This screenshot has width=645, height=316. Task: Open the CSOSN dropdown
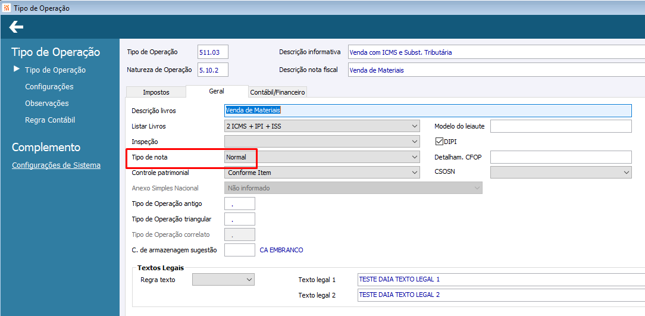click(x=561, y=172)
